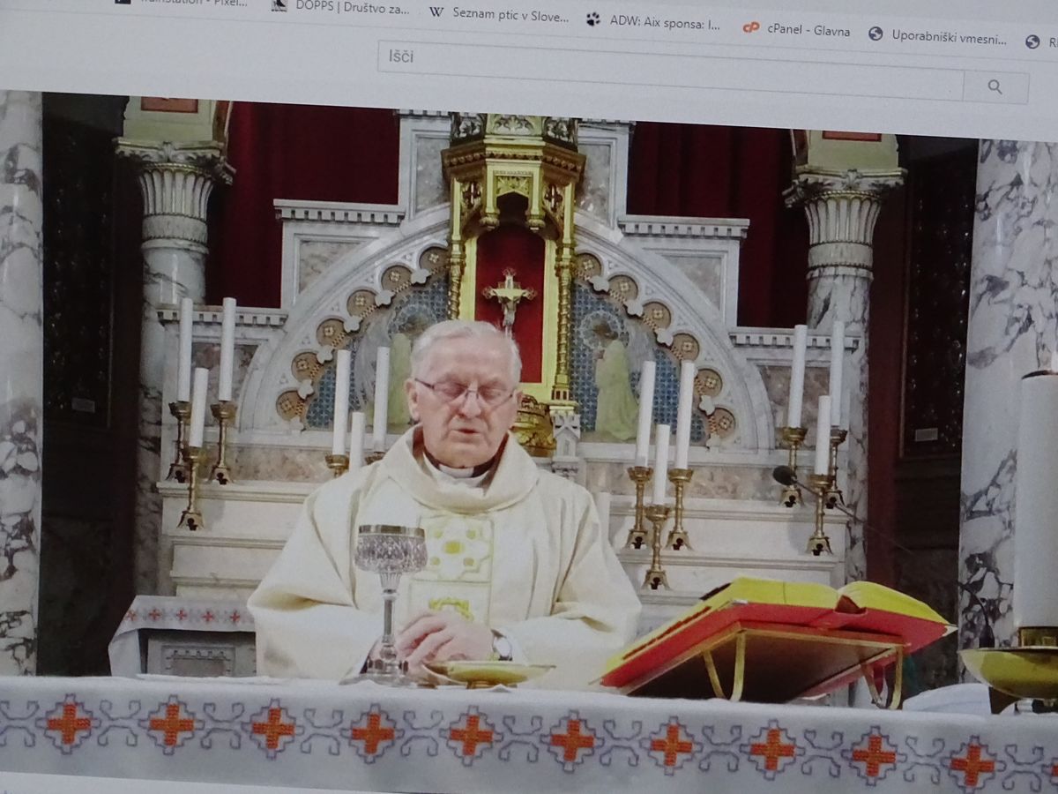Click globe icon beside Uporabniški vmesni bookmark

point(875,34)
